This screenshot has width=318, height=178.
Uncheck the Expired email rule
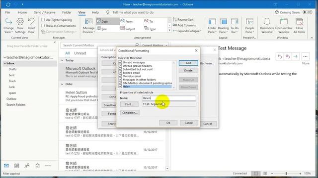(120, 73)
